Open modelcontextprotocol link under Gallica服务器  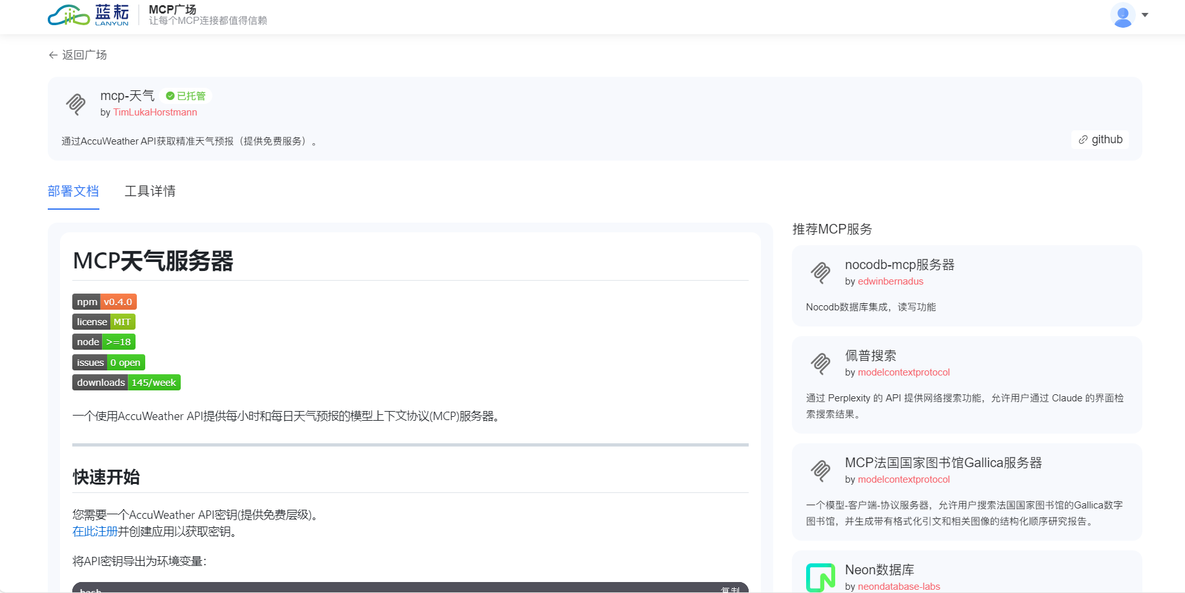[x=904, y=479]
